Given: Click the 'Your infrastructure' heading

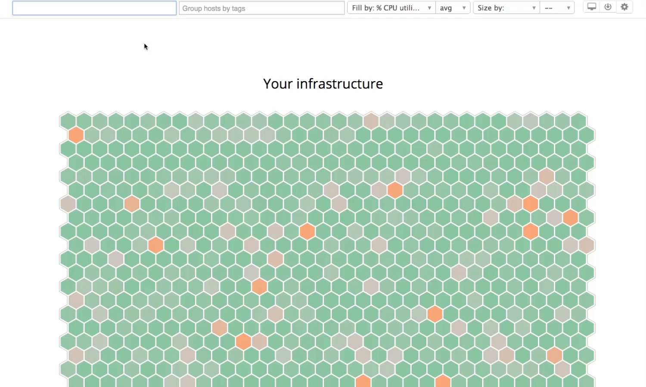Looking at the screenshot, I should click(323, 83).
